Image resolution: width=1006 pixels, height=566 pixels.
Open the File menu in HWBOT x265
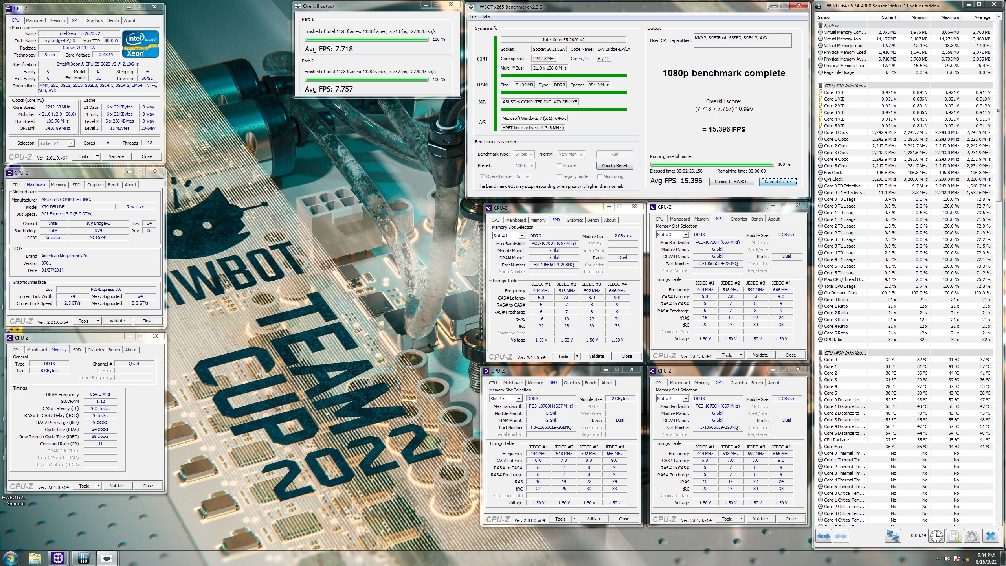473,17
